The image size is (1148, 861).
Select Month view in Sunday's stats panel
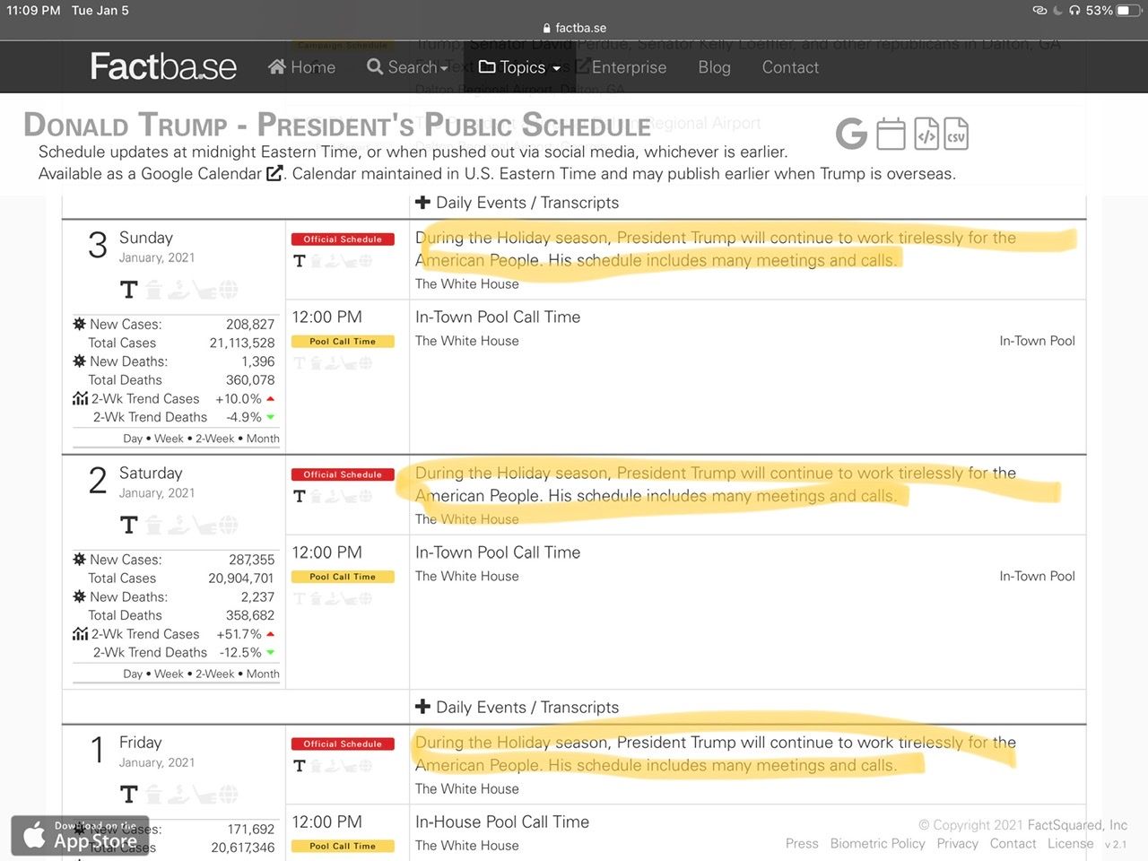[x=263, y=439]
